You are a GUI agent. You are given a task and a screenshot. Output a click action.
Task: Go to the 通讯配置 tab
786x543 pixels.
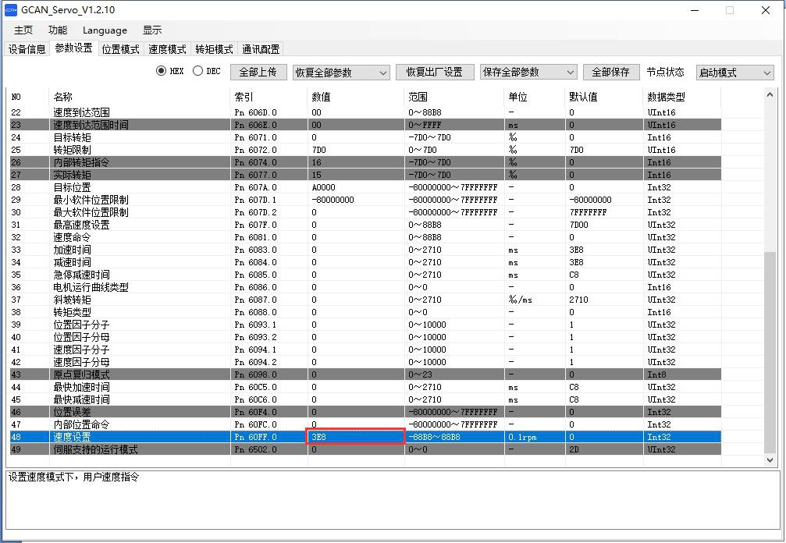click(x=261, y=49)
